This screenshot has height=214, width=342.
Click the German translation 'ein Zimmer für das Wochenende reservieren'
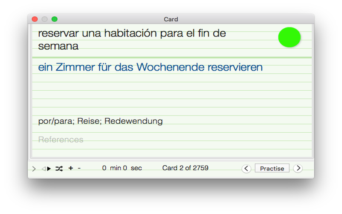[x=150, y=67]
